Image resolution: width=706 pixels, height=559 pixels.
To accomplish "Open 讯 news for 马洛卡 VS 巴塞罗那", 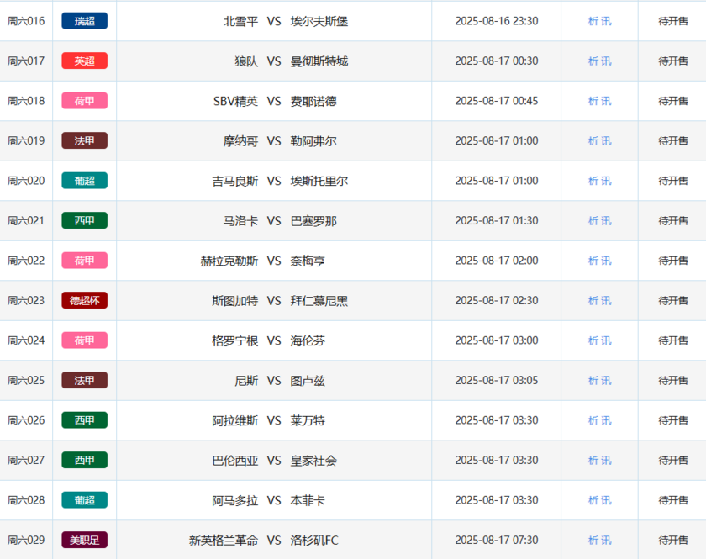I will (607, 220).
